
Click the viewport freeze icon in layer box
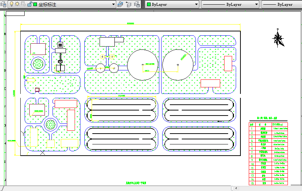[23, 4]
